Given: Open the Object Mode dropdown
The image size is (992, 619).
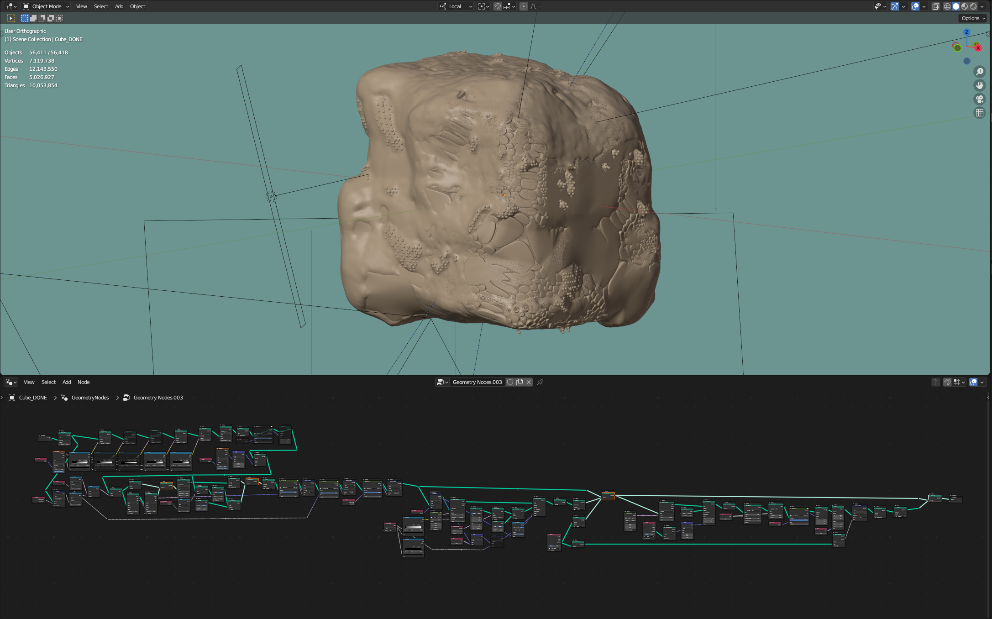Looking at the screenshot, I should (x=46, y=6).
